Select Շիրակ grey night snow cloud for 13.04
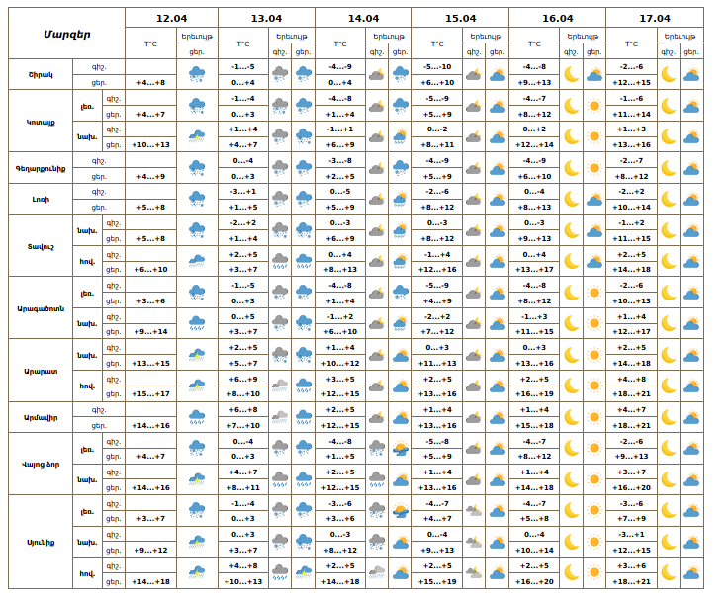The image size is (727, 601). click(x=280, y=74)
